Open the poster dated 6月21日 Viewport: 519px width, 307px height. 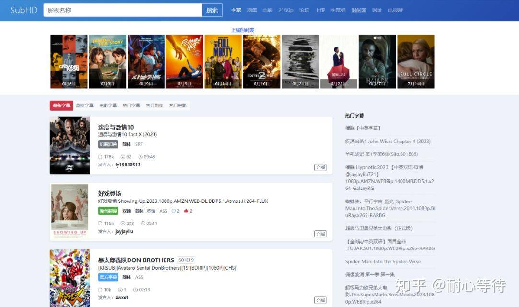[x=300, y=61]
